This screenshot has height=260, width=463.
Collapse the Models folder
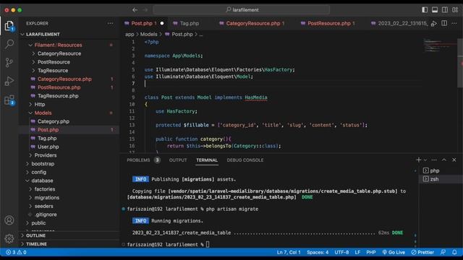pos(43,113)
